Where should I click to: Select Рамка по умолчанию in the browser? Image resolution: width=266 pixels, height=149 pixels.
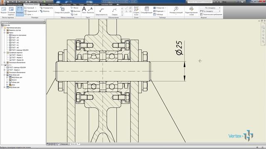tap(17, 35)
